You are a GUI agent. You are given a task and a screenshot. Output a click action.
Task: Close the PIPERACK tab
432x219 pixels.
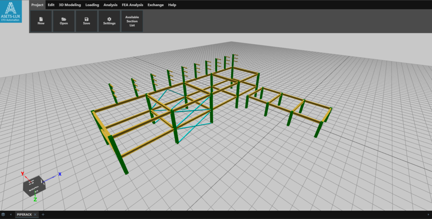pos(35,215)
